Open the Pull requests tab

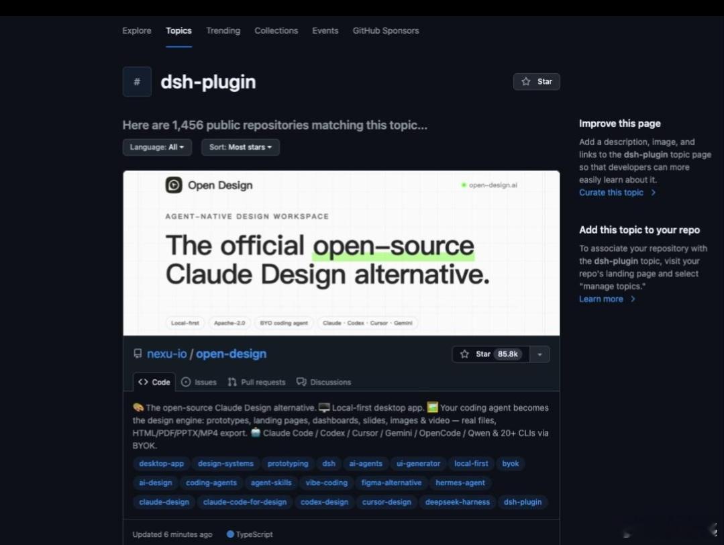[256, 382]
